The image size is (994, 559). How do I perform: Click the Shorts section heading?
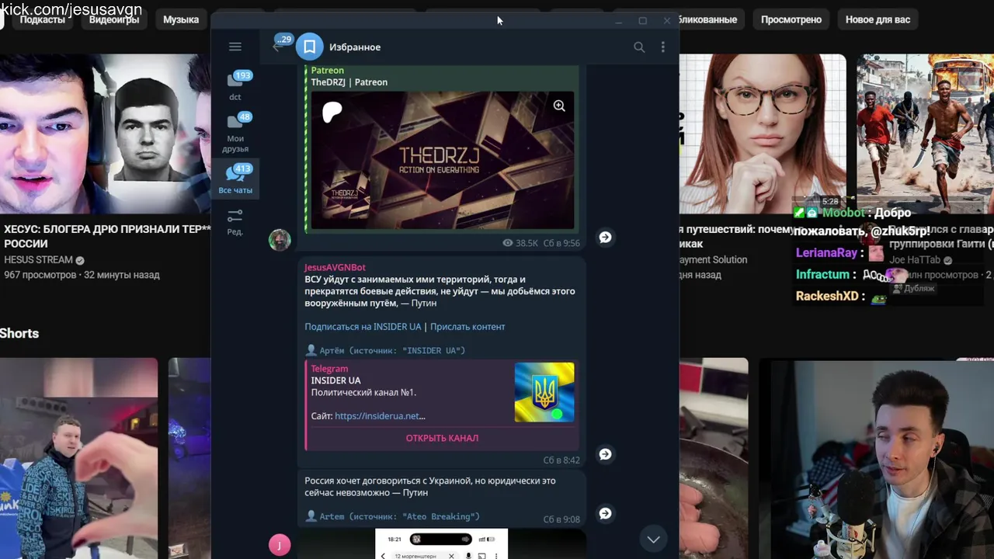[x=19, y=333]
